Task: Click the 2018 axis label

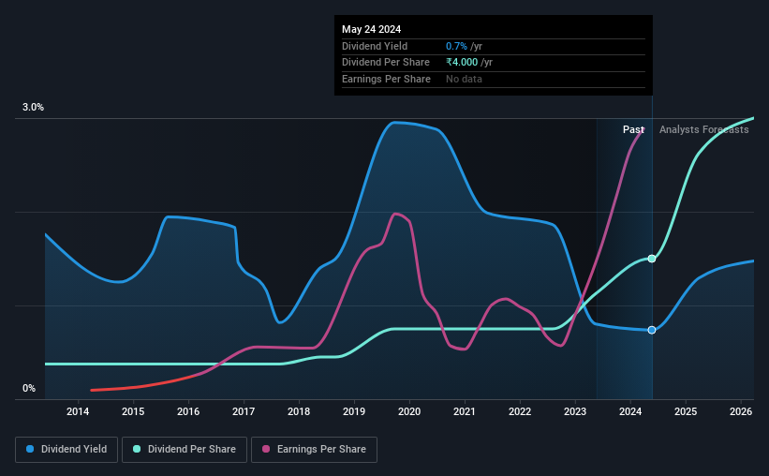Action: pos(299,411)
